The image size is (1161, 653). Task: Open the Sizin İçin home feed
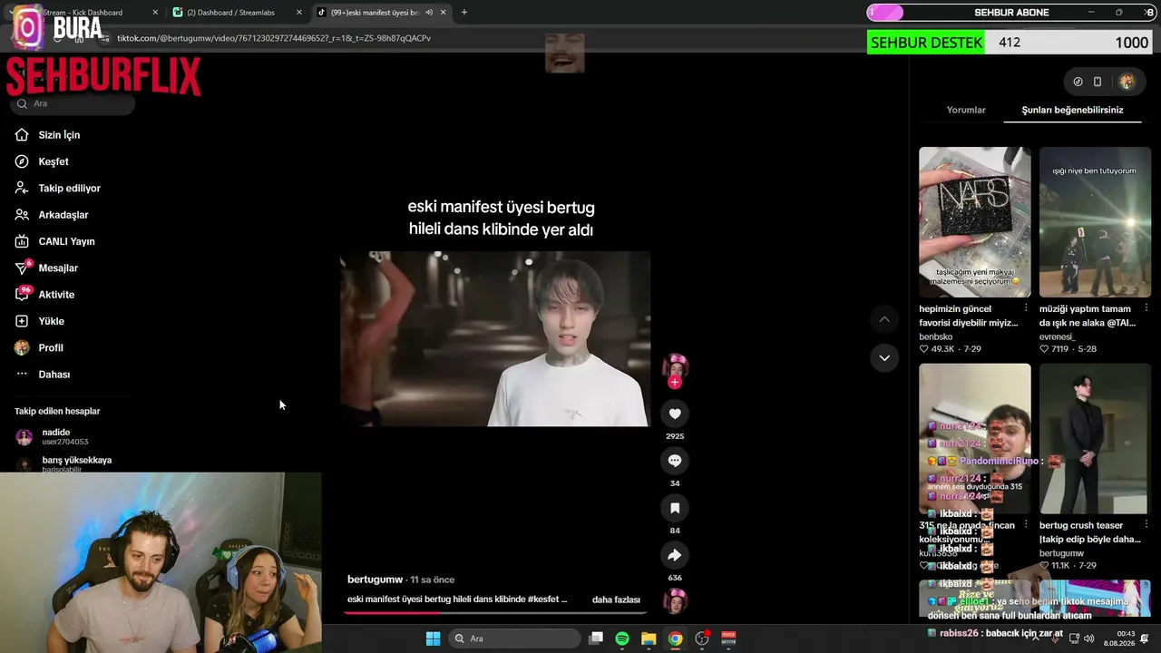click(59, 135)
